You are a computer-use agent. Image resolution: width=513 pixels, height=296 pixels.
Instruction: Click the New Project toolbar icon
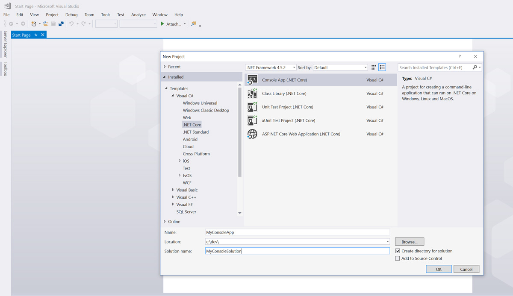point(34,23)
